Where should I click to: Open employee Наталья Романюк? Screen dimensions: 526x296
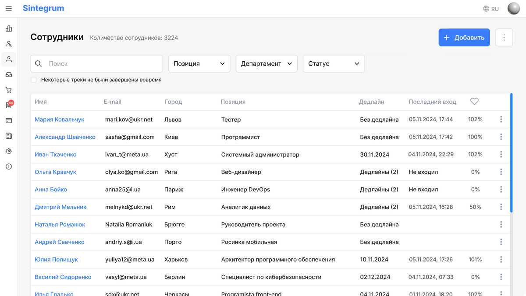(x=60, y=224)
